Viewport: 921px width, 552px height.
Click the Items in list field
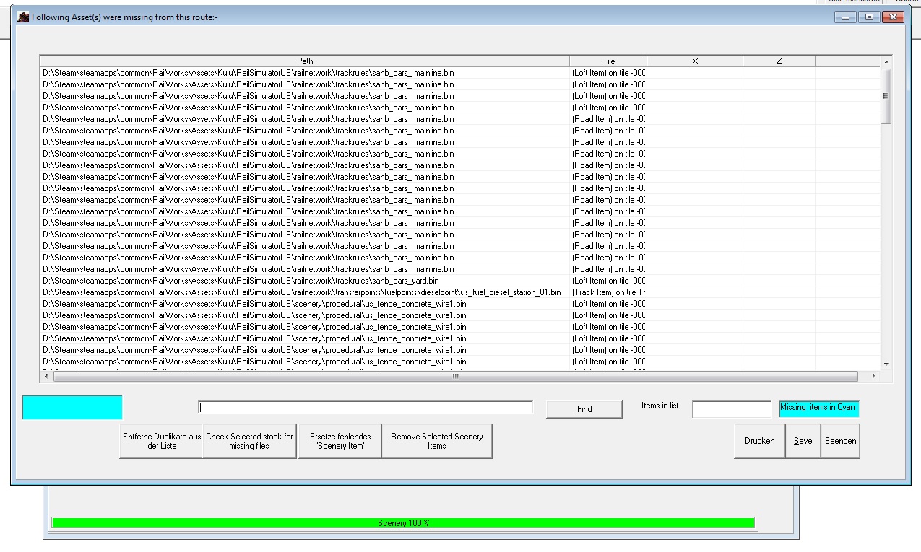pos(732,409)
